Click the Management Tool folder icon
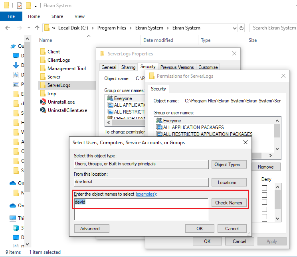This screenshot has height=257, width=297. 43,69
